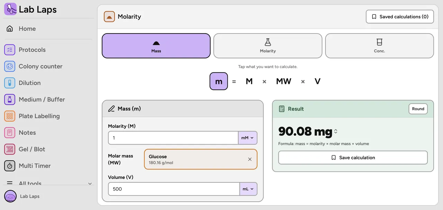Switch to the Conc. tab
Viewport: 443px width, 210px height.
tap(379, 46)
